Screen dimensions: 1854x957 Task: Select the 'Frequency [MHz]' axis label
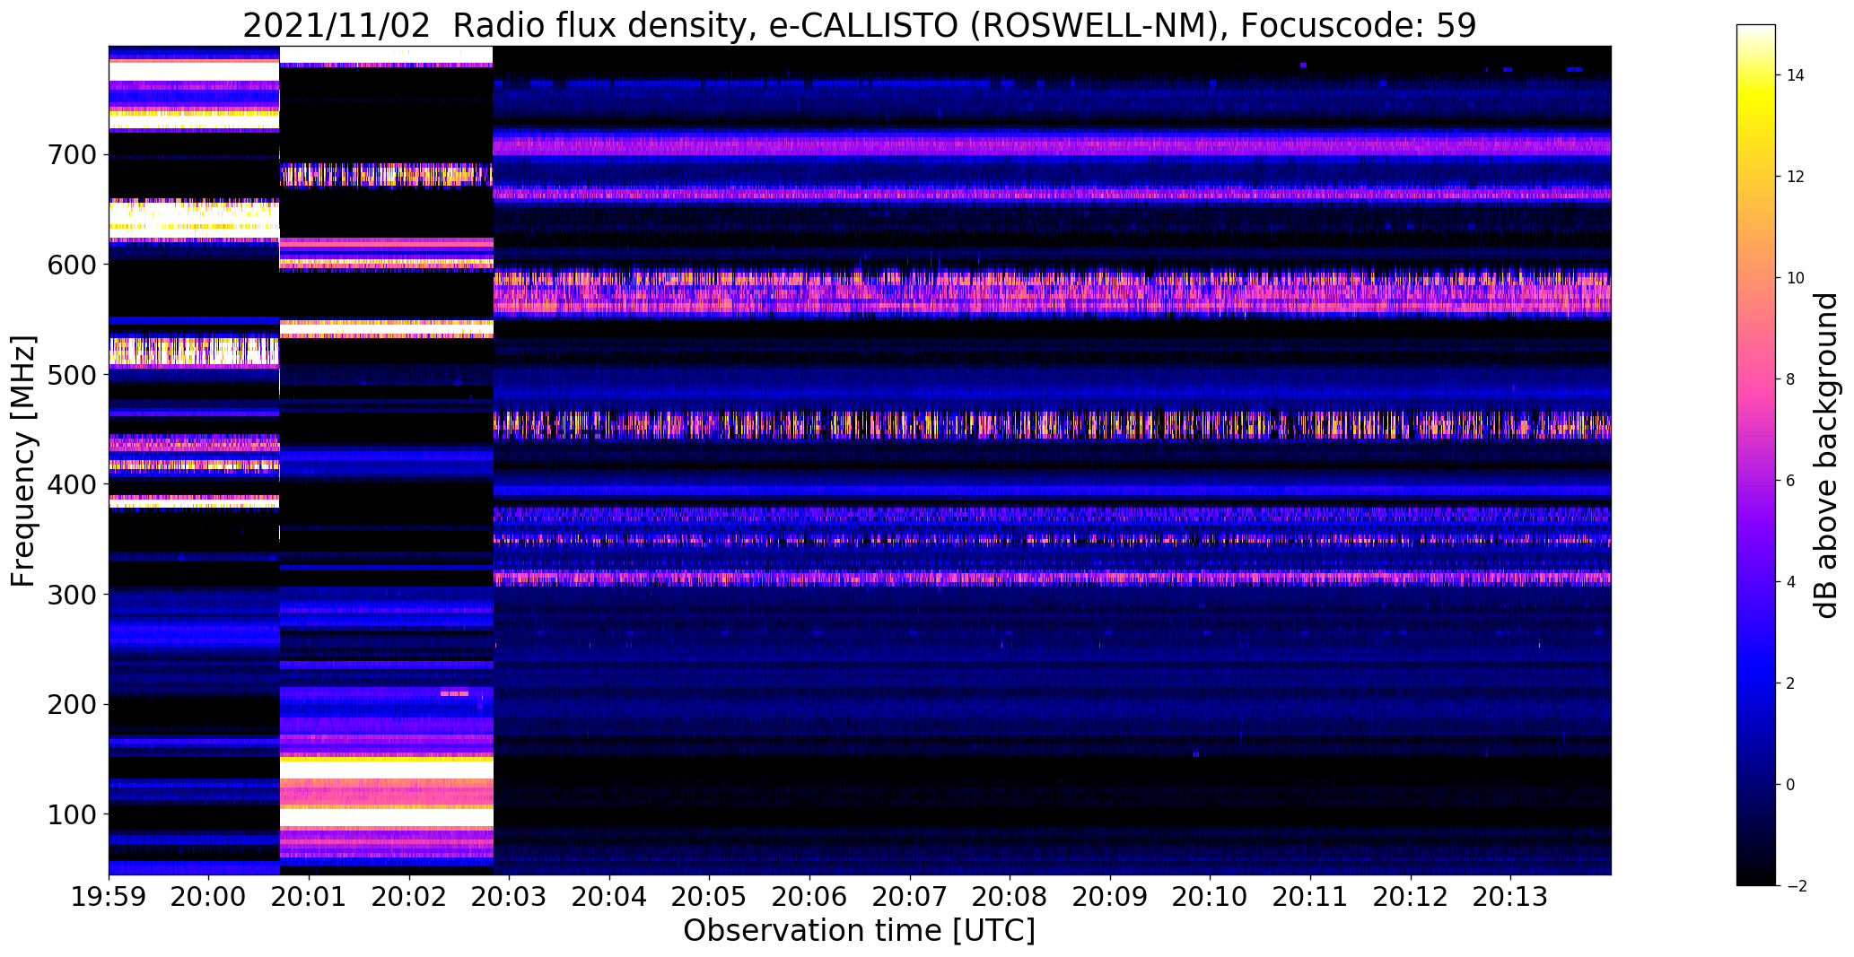(23, 461)
